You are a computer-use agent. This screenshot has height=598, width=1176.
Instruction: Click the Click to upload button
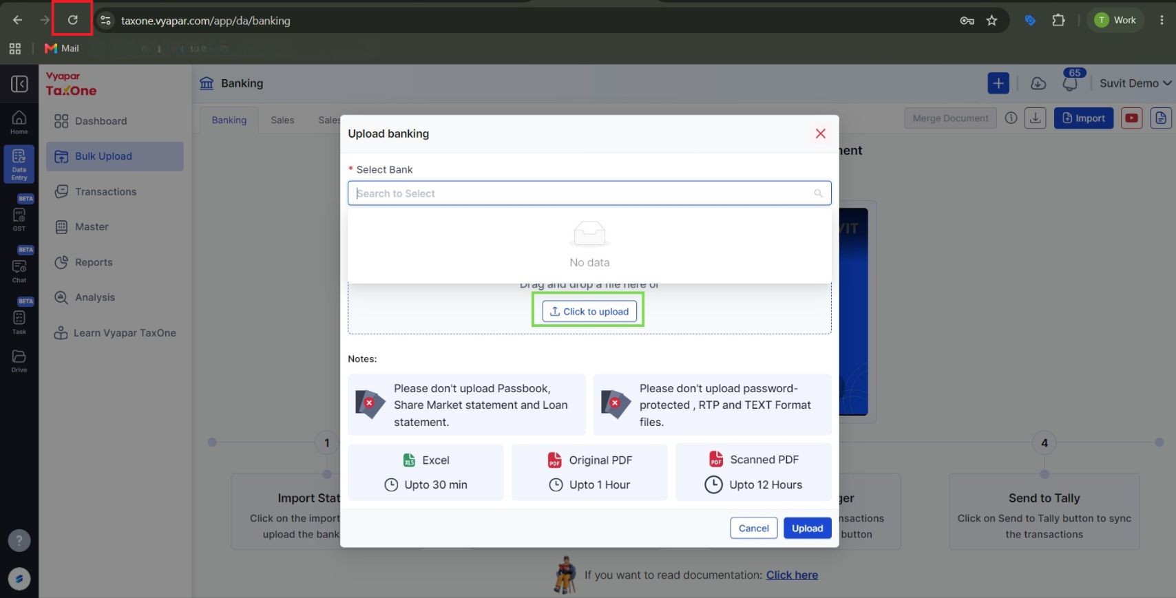point(589,311)
